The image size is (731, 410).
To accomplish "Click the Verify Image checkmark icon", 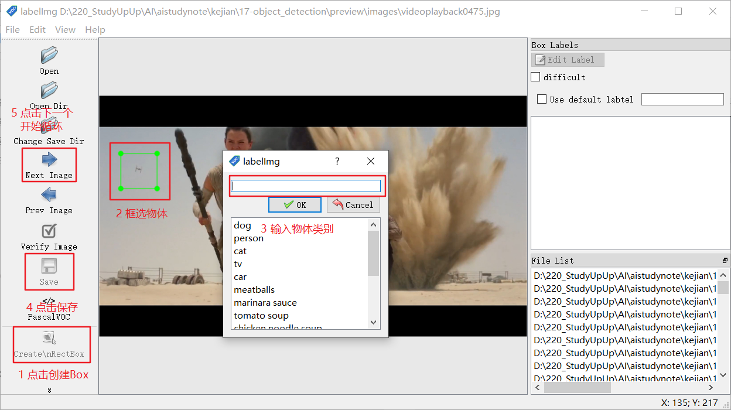I will tap(49, 230).
